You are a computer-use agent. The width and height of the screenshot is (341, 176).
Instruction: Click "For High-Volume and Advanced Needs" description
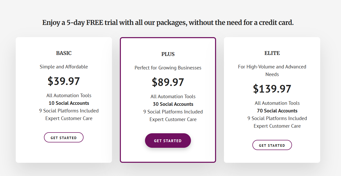pyautogui.click(x=272, y=70)
